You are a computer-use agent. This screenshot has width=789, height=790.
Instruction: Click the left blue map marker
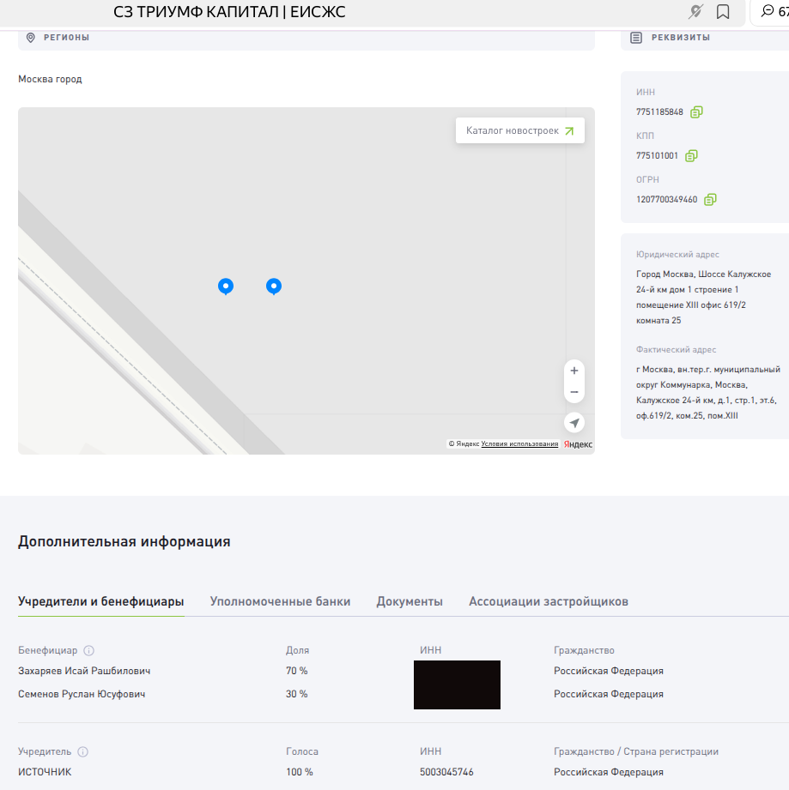tap(226, 286)
